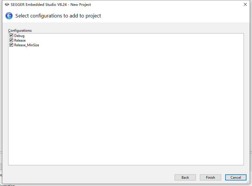Viewport: 252px width, 186px height.
Task: Click the SEGGER logo in title bar
Action: tap(7, 4)
